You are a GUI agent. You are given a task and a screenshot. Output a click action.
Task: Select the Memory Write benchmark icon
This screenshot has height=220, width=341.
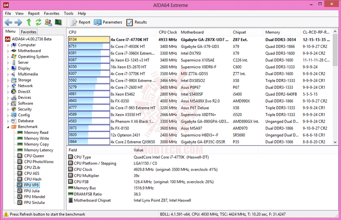(x=20, y=138)
